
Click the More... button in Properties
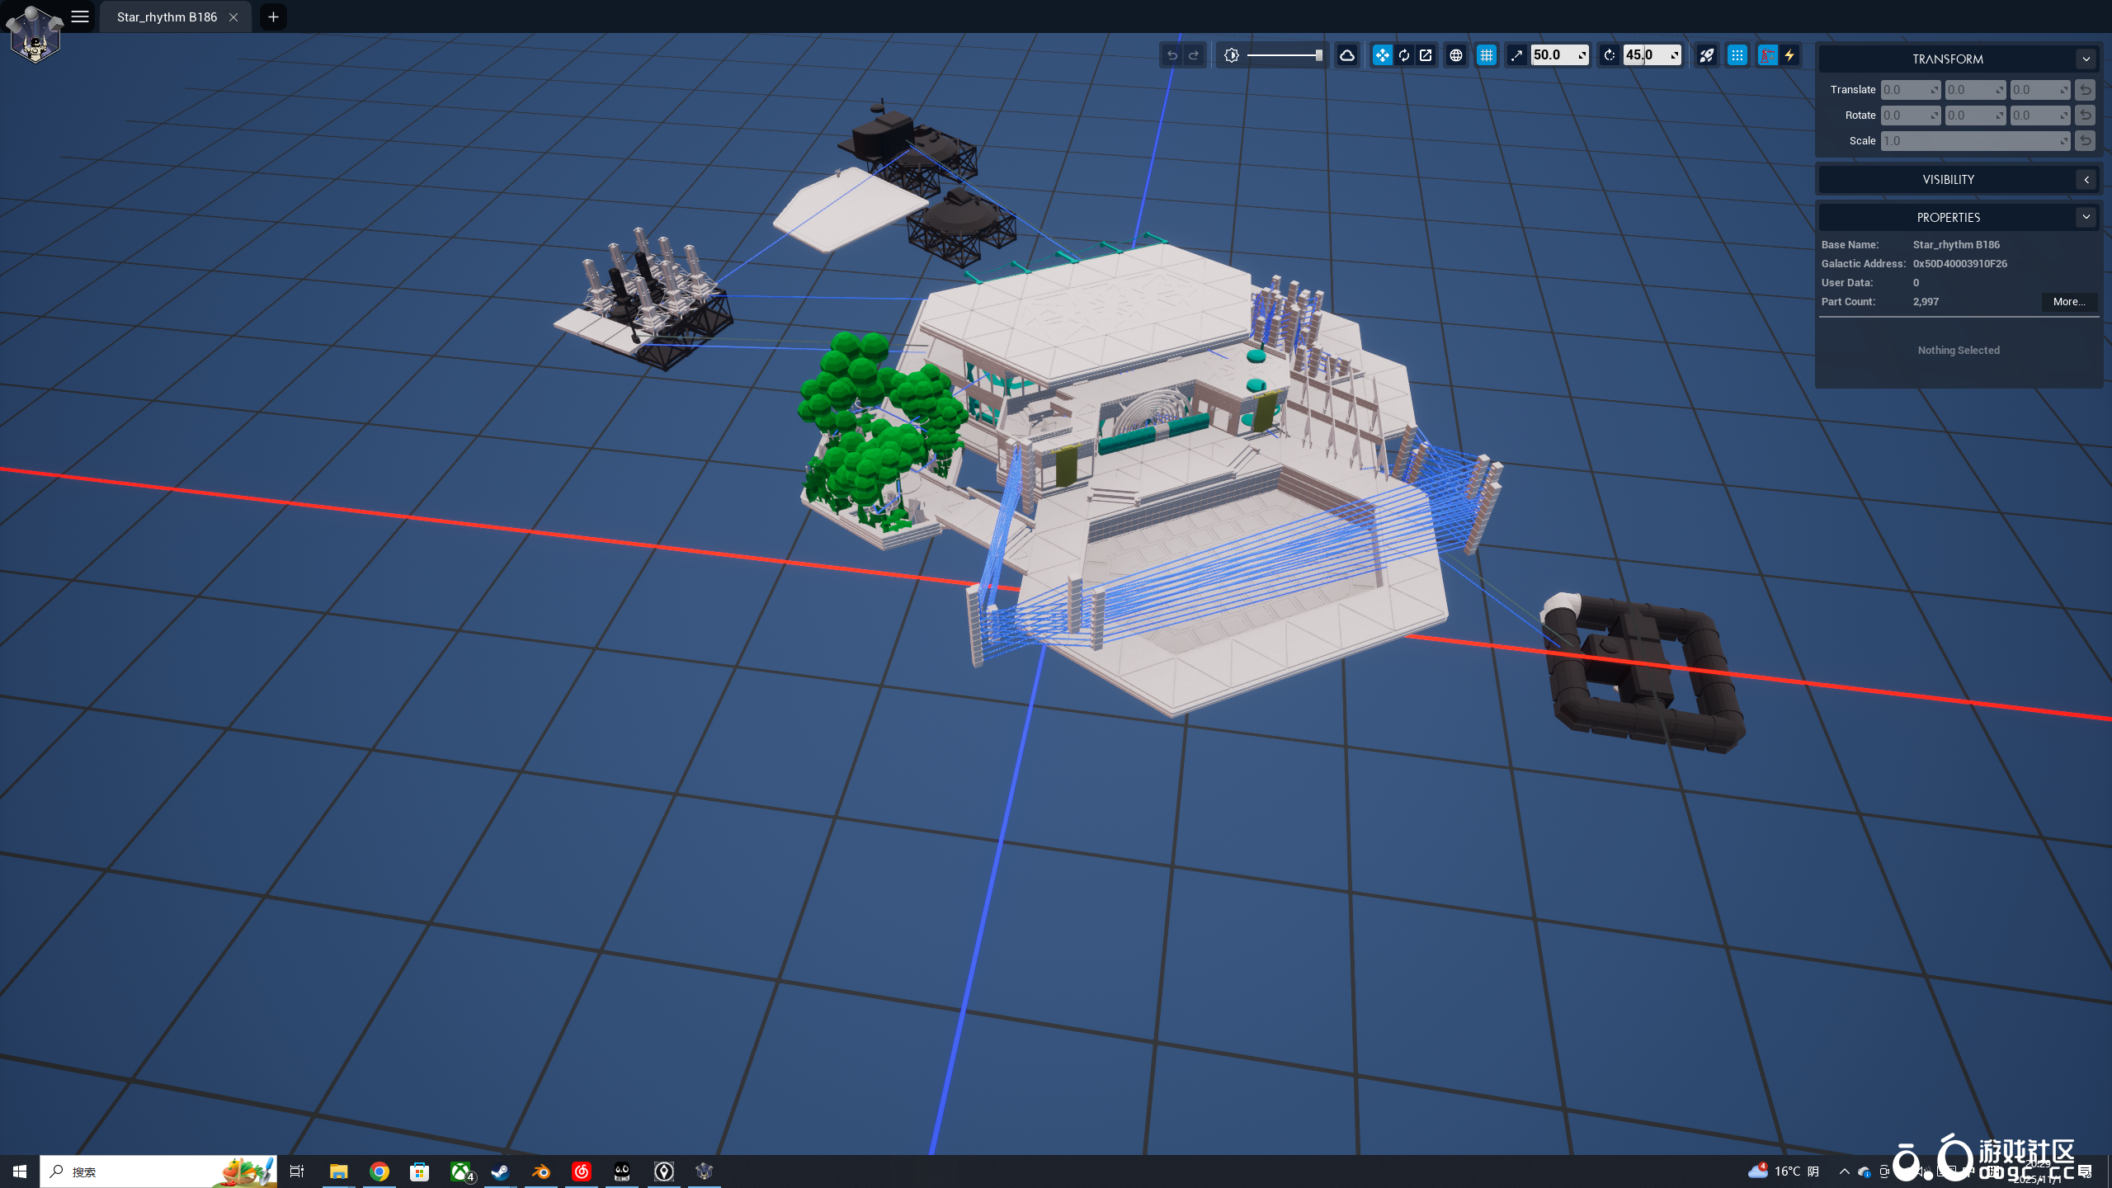coord(2069,302)
